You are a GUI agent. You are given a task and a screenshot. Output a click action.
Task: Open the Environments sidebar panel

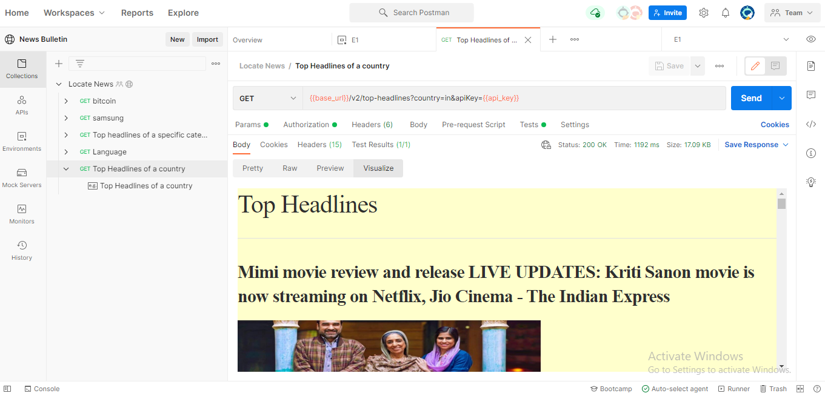[22, 142]
